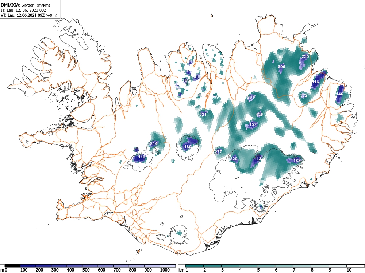Click the 283 visibility label
Screen dimensions: 365x273
[x=251, y=97]
